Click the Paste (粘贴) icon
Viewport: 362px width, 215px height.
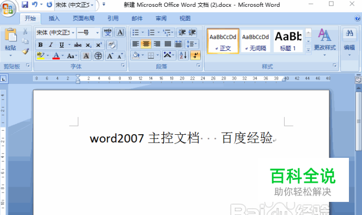pos(10,35)
